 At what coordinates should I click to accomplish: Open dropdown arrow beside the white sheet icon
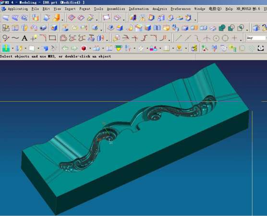click(x=38, y=48)
